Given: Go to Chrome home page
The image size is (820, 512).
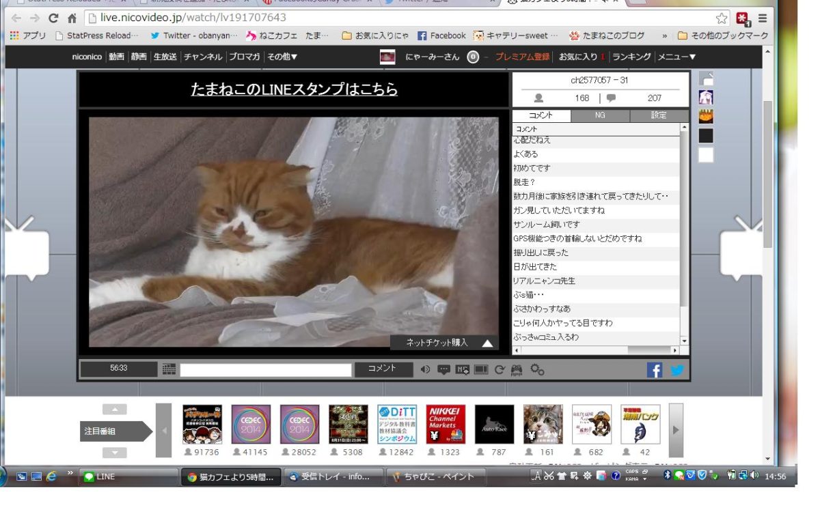Looking at the screenshot, I should click(72, 18).
